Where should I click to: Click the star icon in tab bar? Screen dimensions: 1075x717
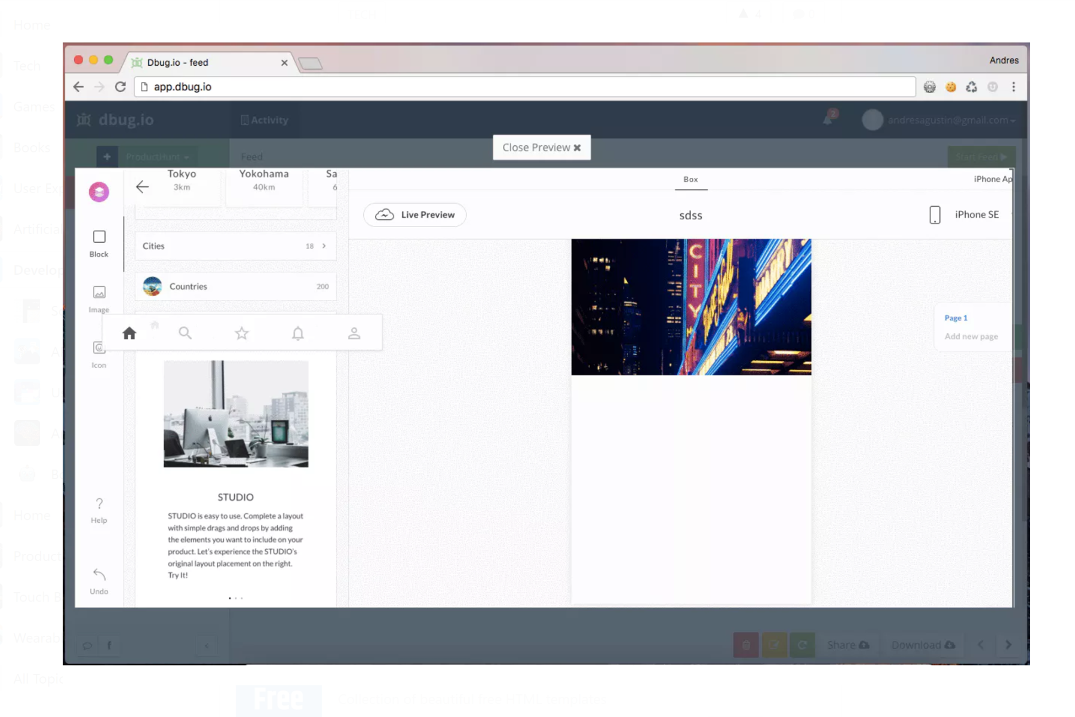pyautogui.click(x=241, y=333)
